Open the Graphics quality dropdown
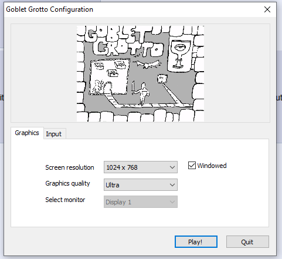 141,184
